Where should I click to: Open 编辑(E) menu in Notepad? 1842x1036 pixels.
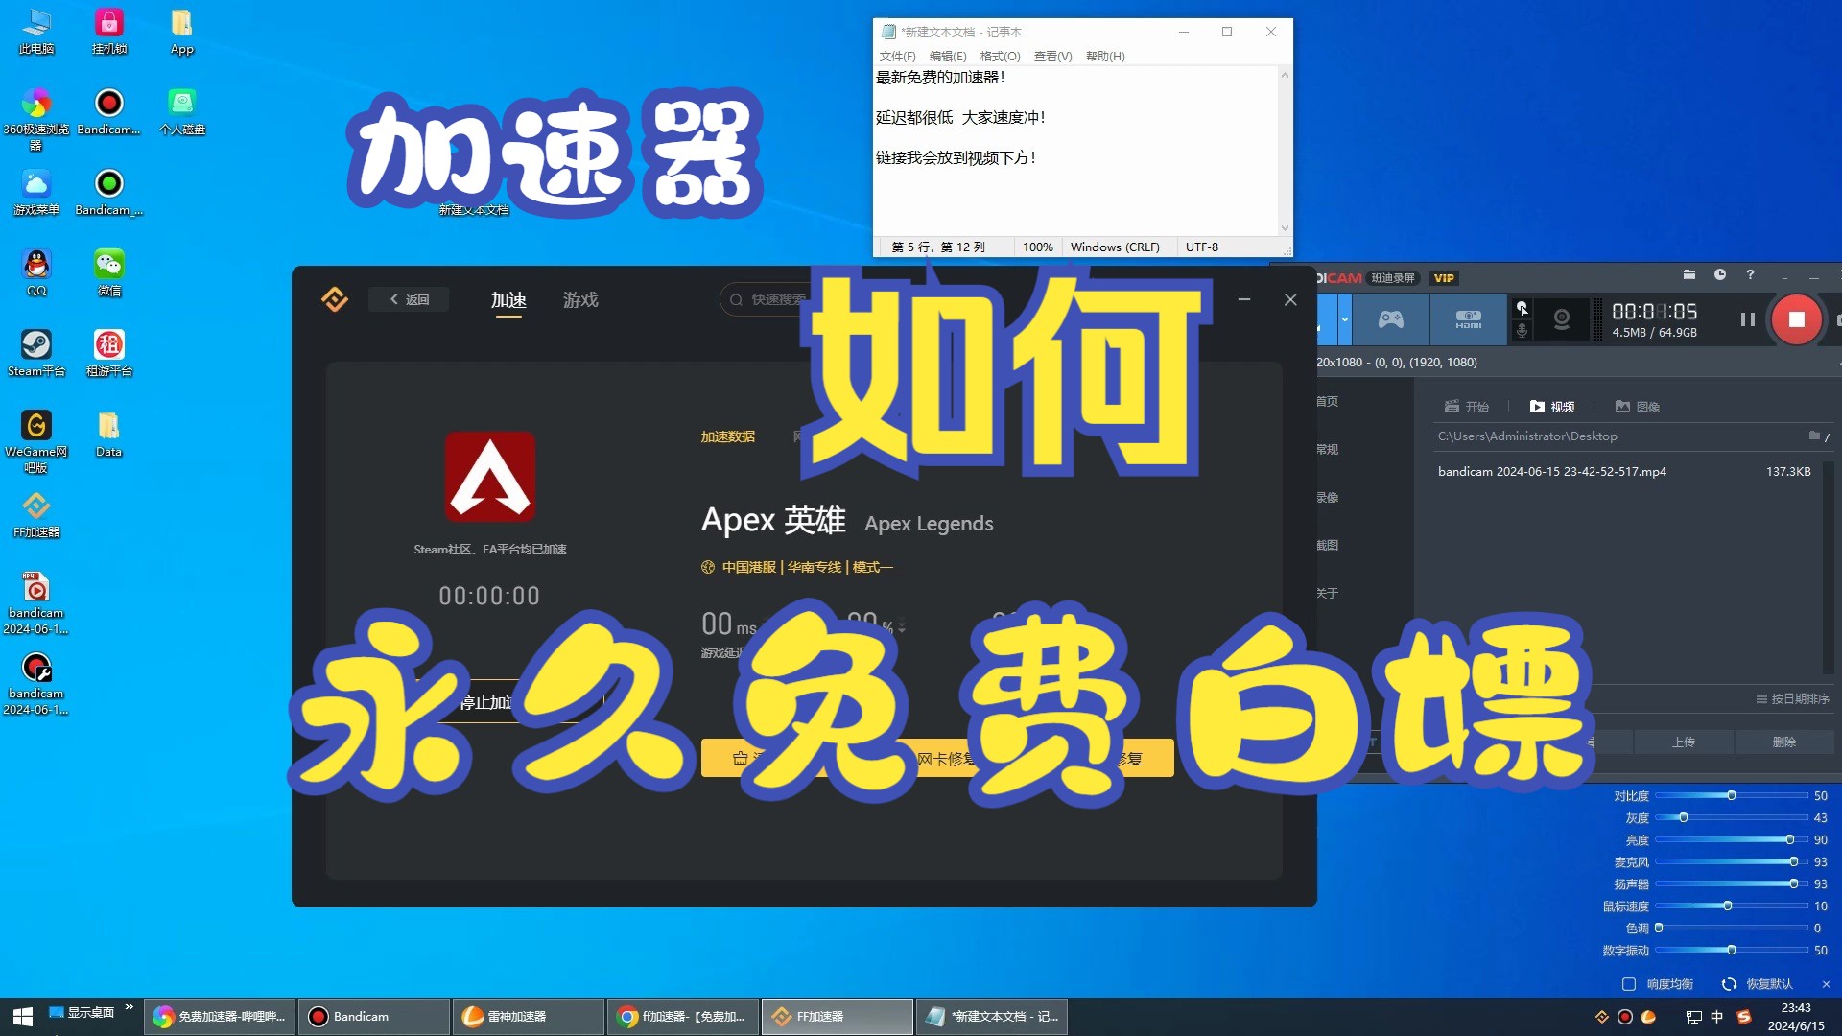[948, 57]
